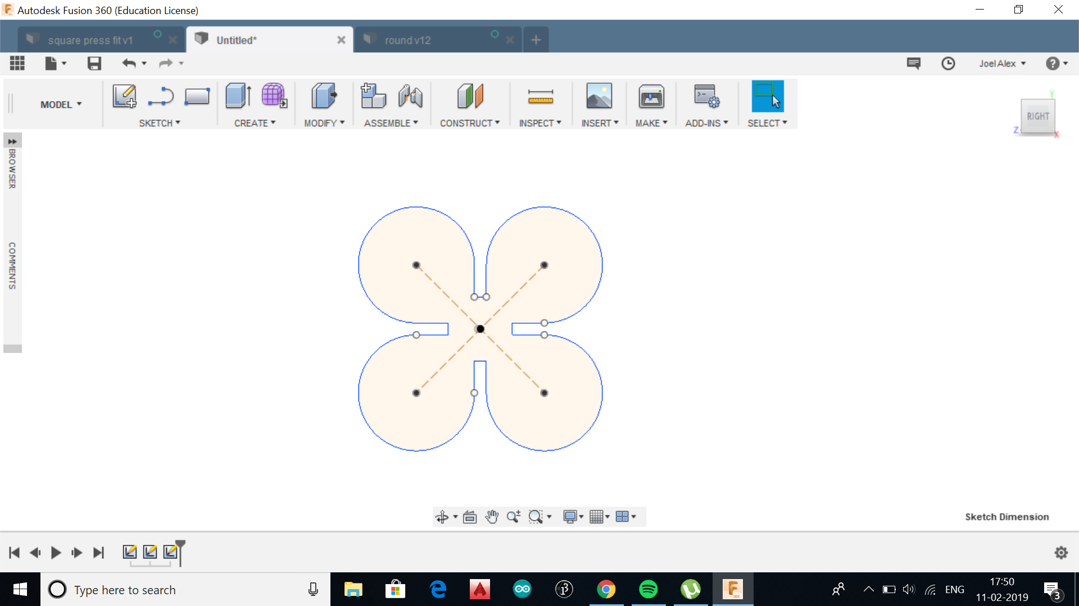Click the Offset Plane construct icon
The image size is (1079, 606).
[x=470, y=96]
